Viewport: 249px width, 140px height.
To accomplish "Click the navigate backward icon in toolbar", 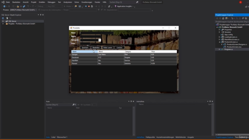I will coord(4,6).
